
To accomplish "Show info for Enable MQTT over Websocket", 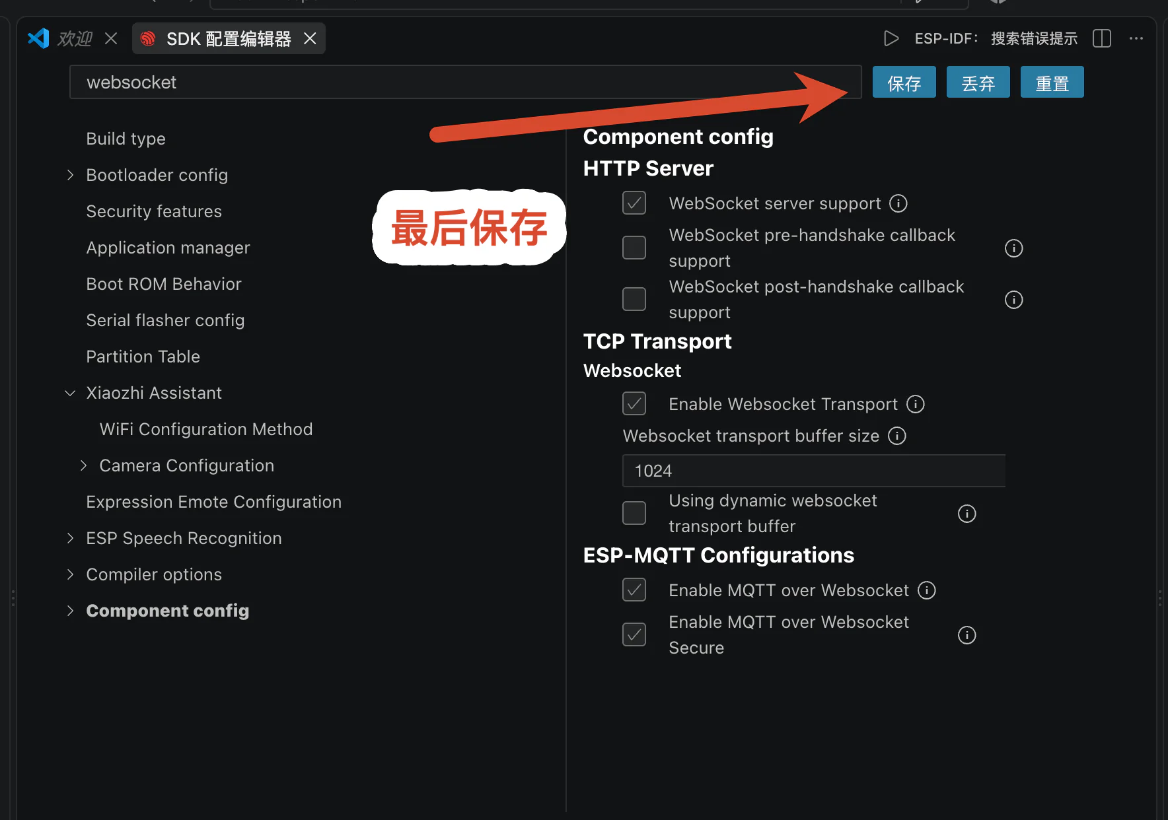I will click(x=927, y=590).
